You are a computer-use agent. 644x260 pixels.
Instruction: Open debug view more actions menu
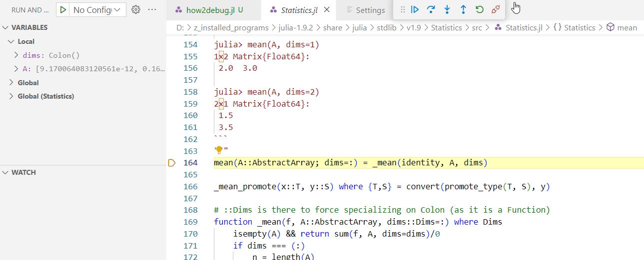152,9
